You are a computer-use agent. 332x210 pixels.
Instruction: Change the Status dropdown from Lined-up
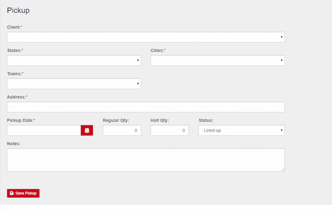242,130
